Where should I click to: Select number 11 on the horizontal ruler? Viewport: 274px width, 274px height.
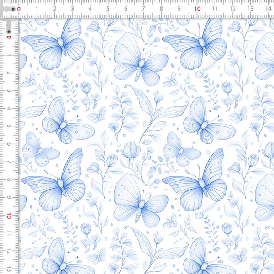[215, 8]
